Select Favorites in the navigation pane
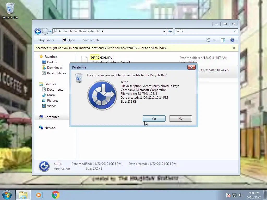The image size is (267, 200). (51, 57)
